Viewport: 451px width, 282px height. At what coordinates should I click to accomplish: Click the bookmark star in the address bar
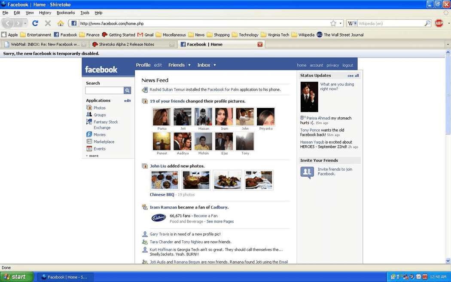tap(332, 23)
